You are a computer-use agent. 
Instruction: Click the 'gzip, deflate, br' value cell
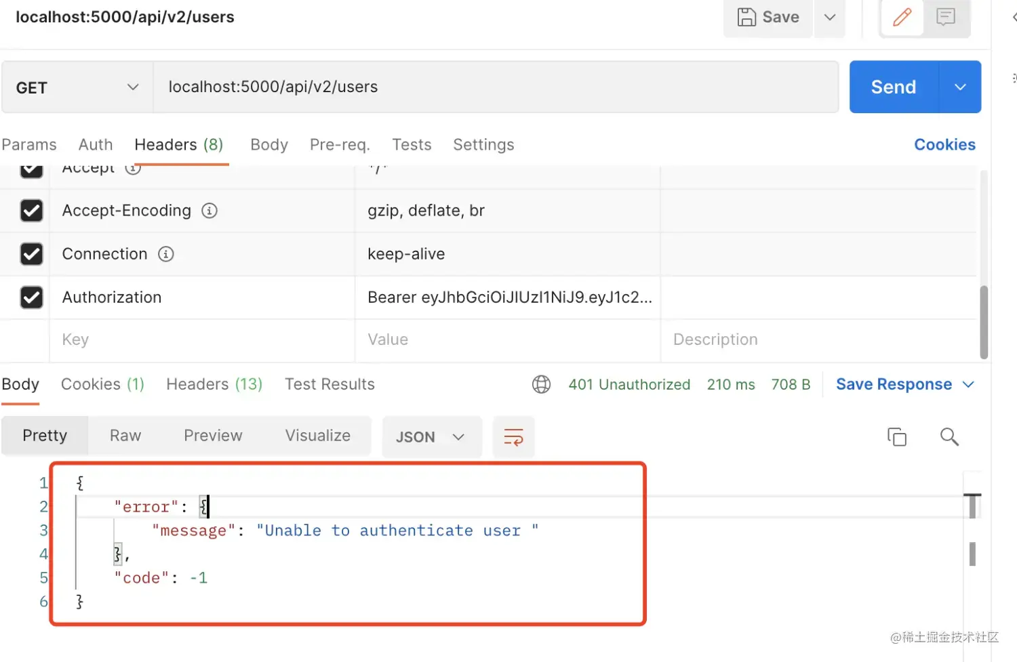point(508,211)
